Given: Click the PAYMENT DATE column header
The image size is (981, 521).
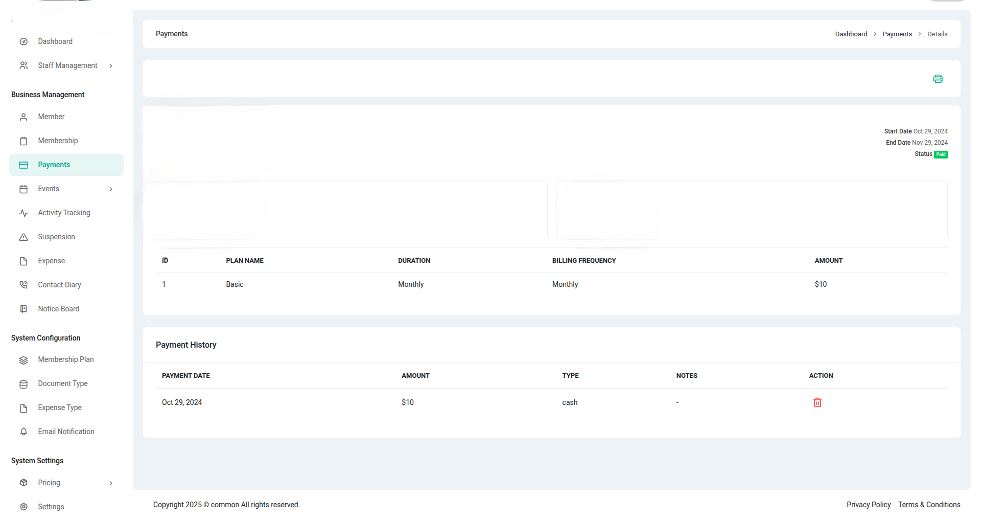Looking at the screenshot, I should click(185, 376).
